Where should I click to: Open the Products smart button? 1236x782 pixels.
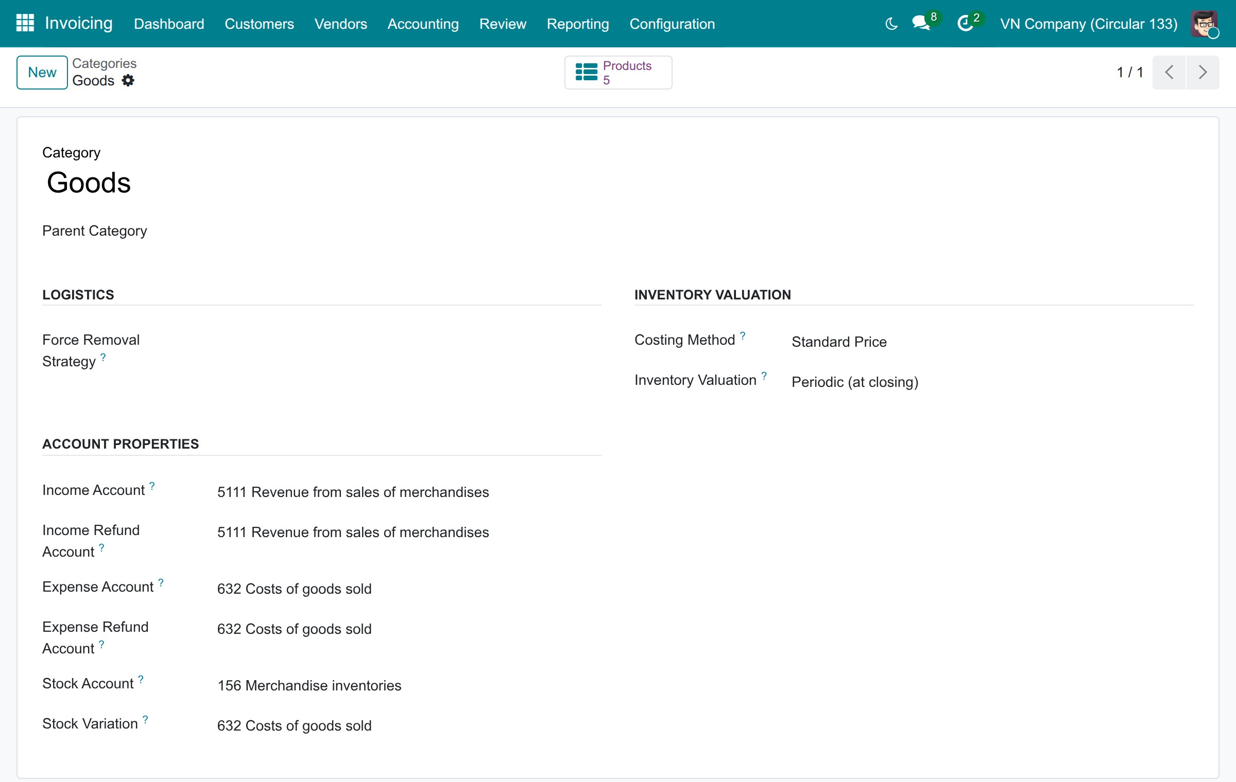(x=618, y=73)
